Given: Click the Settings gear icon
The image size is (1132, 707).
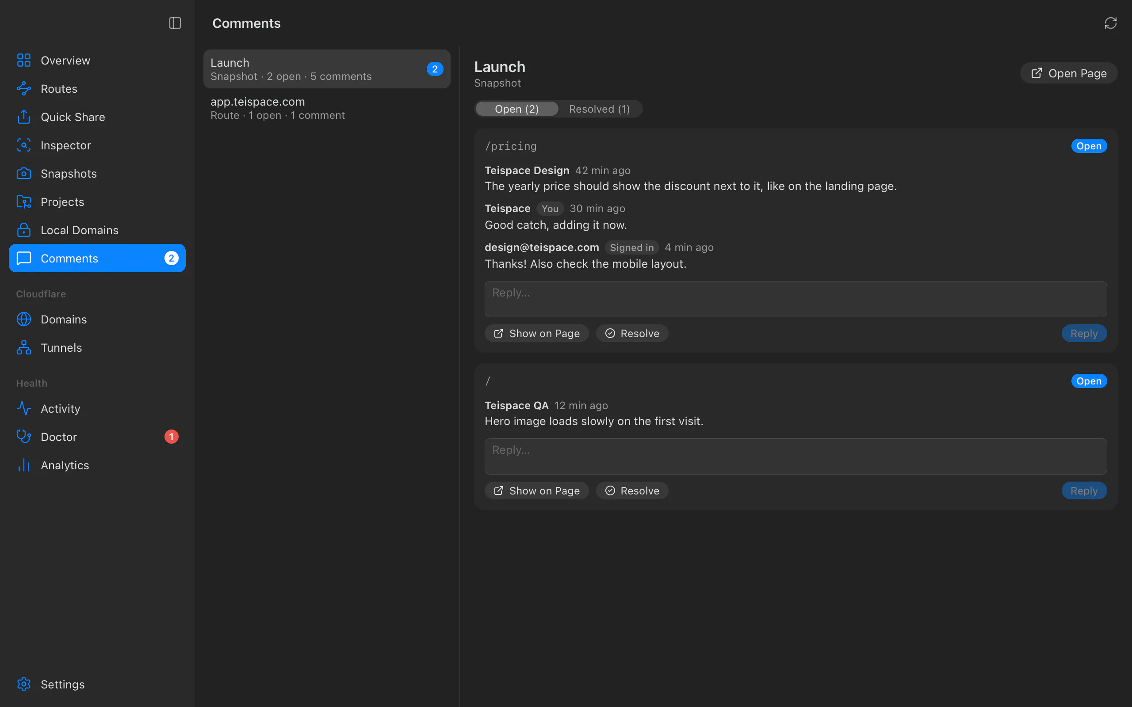Looking at the screenshot, I should [24, 684].
